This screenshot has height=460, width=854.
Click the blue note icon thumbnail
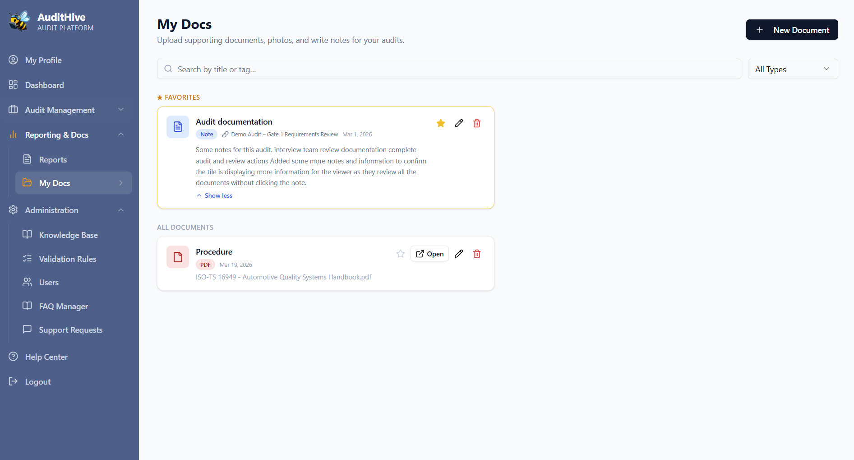pos(178,126)
